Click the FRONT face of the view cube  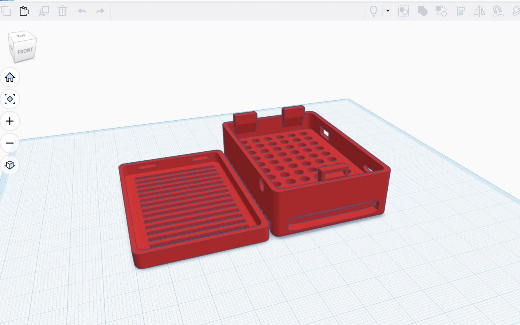click(x=25, y=51)
